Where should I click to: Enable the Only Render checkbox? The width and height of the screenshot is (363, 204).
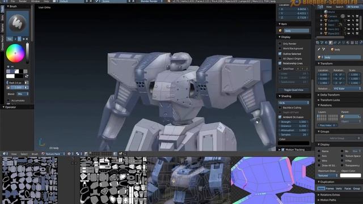[x=280, y=44]
